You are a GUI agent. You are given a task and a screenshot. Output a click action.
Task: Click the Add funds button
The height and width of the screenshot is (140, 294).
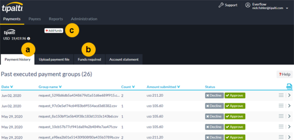54,31
